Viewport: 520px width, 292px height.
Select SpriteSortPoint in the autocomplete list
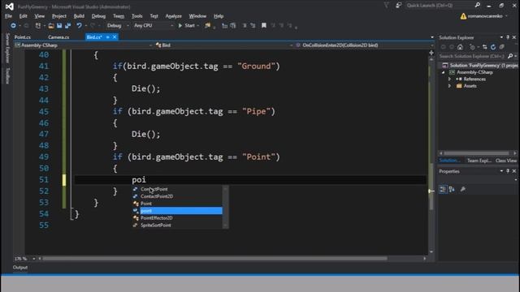point(177,225)
